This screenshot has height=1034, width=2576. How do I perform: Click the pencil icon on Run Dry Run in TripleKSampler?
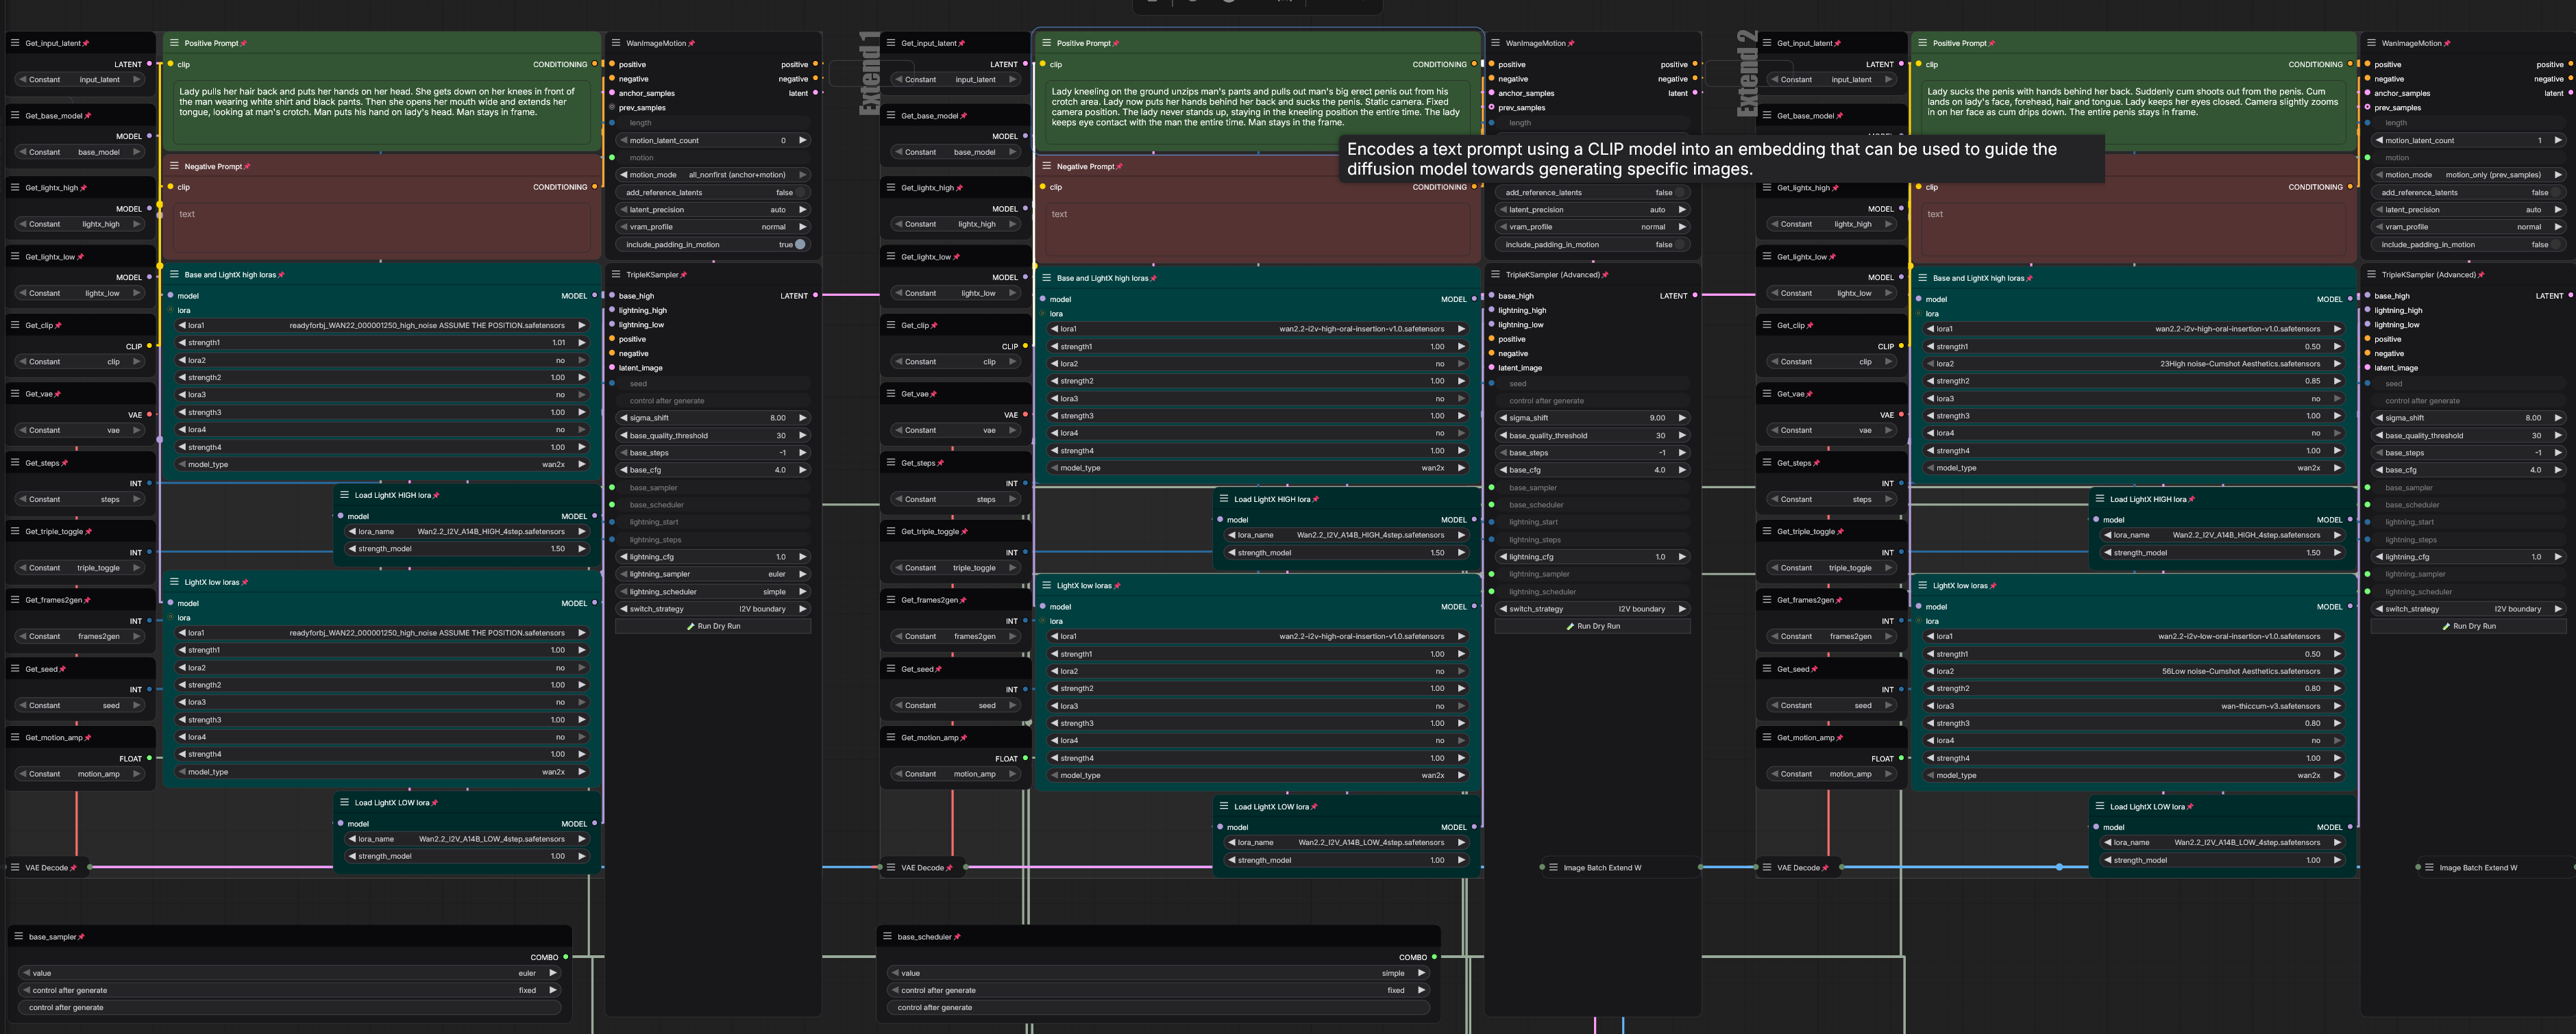[x=690, y=627]
